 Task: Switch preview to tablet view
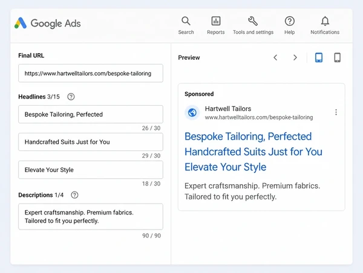[x=319, y=57]
